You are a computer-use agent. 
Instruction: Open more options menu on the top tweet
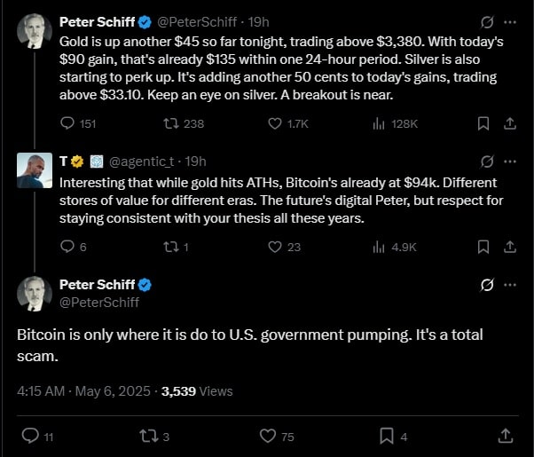pyautogui.click(x=509, y=21)
